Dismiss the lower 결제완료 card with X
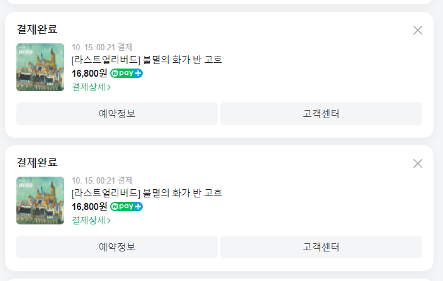 (418, 163)
